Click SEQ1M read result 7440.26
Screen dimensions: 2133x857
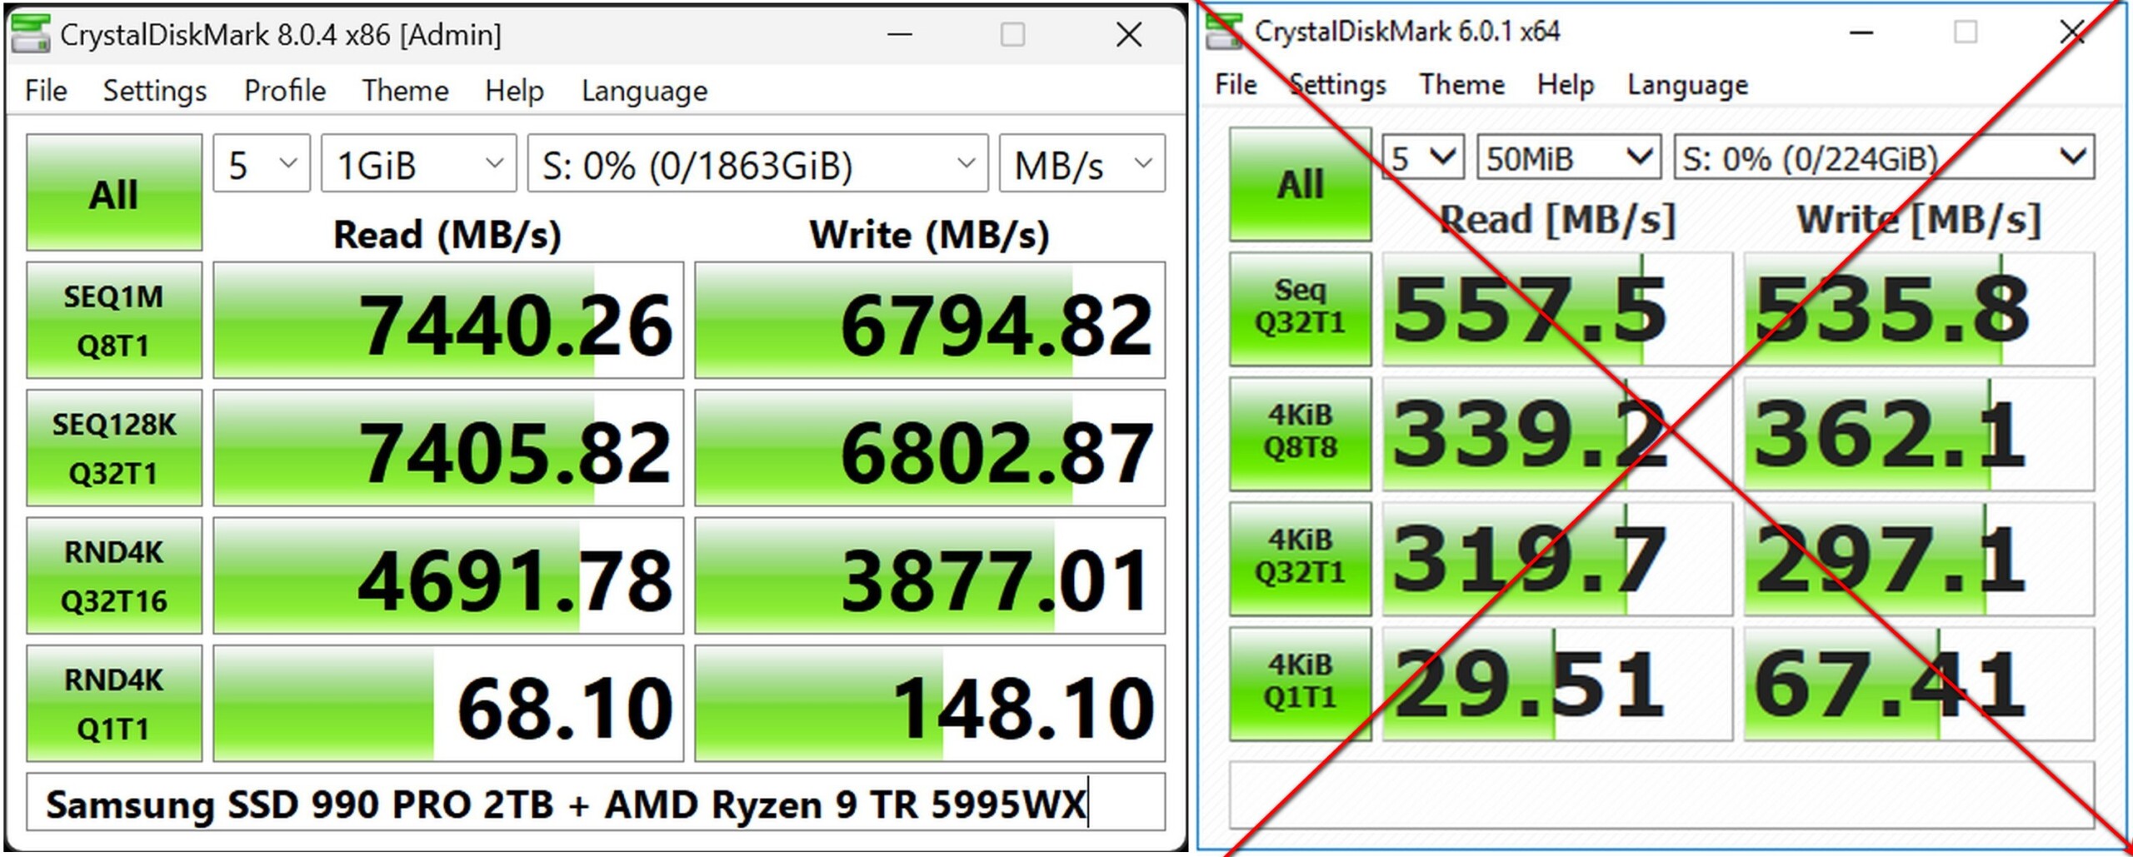448,320
